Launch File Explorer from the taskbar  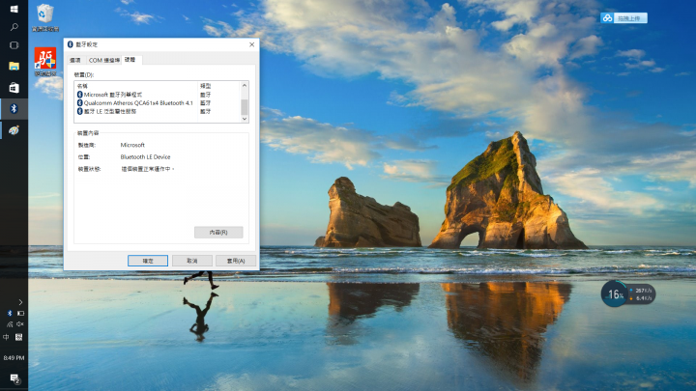click(14, 66)
